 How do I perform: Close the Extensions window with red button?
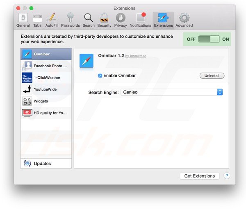pos(18,8)
